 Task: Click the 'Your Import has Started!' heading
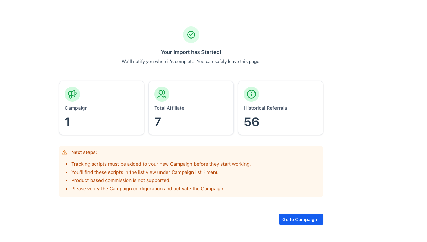191,52
